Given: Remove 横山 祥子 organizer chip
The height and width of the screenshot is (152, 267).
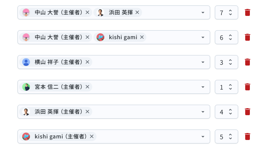Looking at the screenshot, I should [87, 62].
